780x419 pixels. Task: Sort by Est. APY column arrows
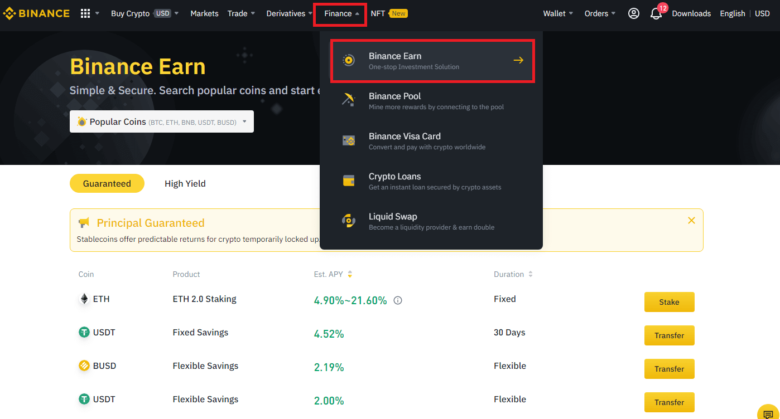point(350,274)
